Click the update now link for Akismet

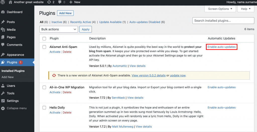(178, 75)
